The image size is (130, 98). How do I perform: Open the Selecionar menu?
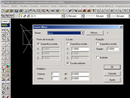tap(75, 6)
